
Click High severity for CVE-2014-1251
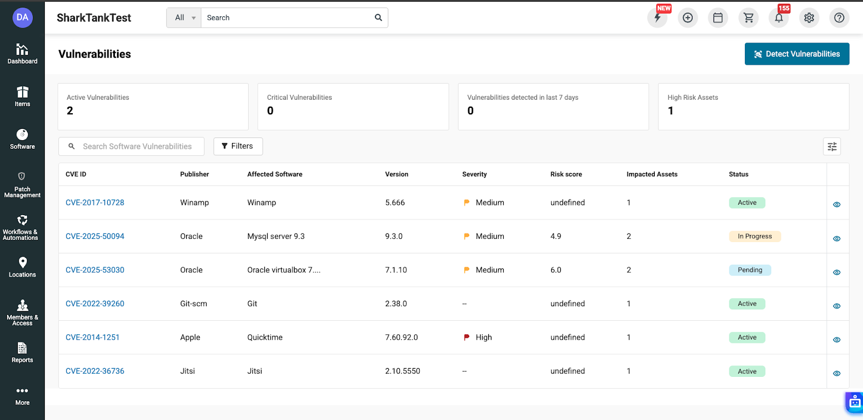[478, 338]
